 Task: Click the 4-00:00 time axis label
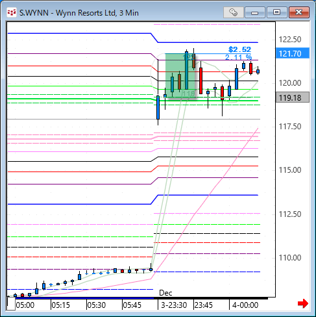point(245,305)
